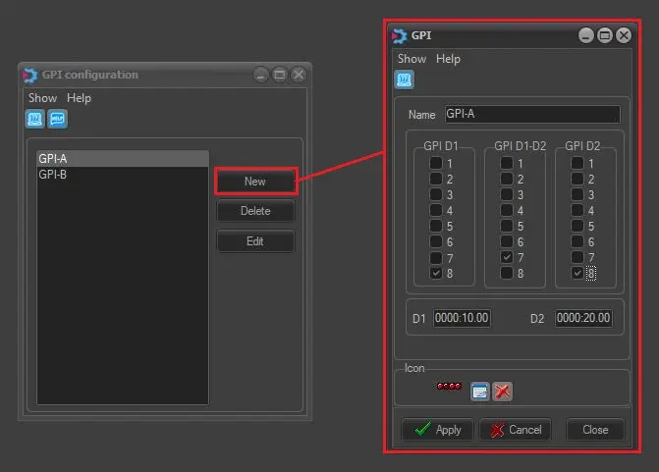659x472 pixels.
Task: Delete the selected GPI entry
Action: pyautogui.click(x=255, y=211)
